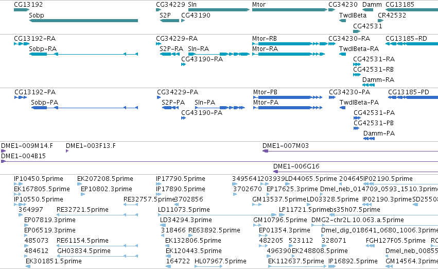The width and height of the screenshot is (438, 269).
Task: Click the Damm-PA protein label
Action: tap(379, 133)
